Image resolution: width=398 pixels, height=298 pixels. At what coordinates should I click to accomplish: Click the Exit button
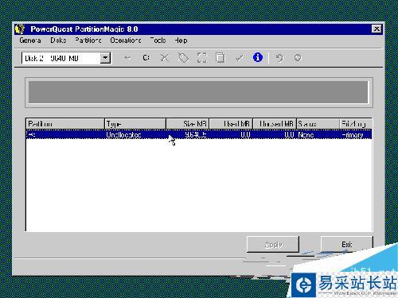(347, 245)
